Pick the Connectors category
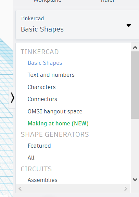 coord(42,99)
